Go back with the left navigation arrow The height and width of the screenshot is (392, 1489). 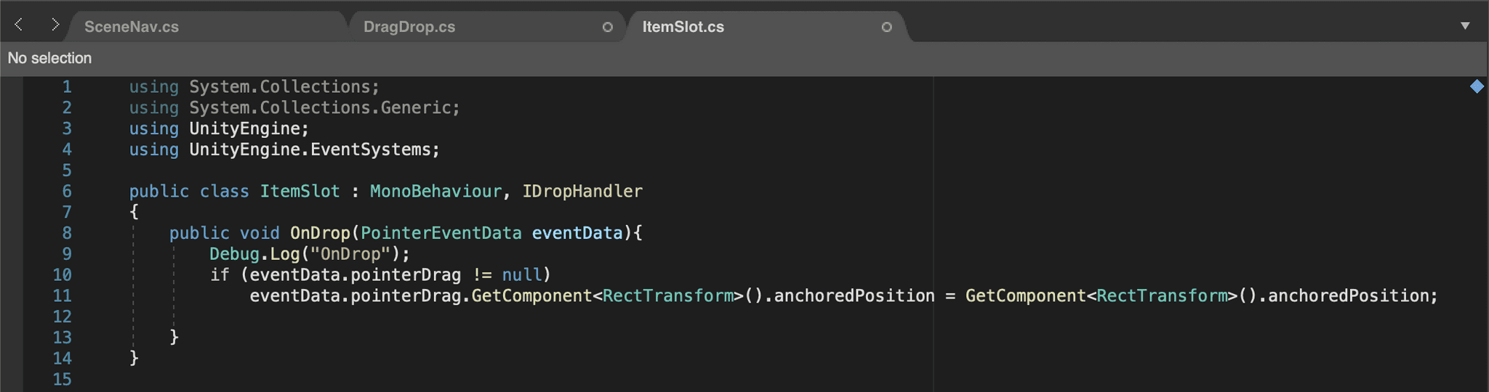pyautogui.click(x=19, y=25)
